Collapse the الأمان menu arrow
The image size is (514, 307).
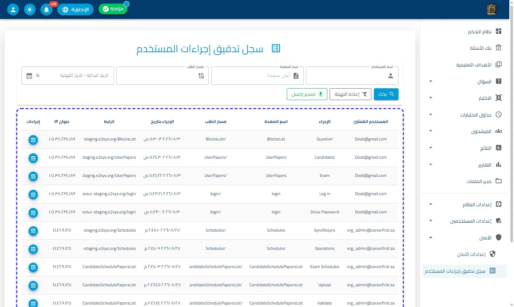(431, 238)
